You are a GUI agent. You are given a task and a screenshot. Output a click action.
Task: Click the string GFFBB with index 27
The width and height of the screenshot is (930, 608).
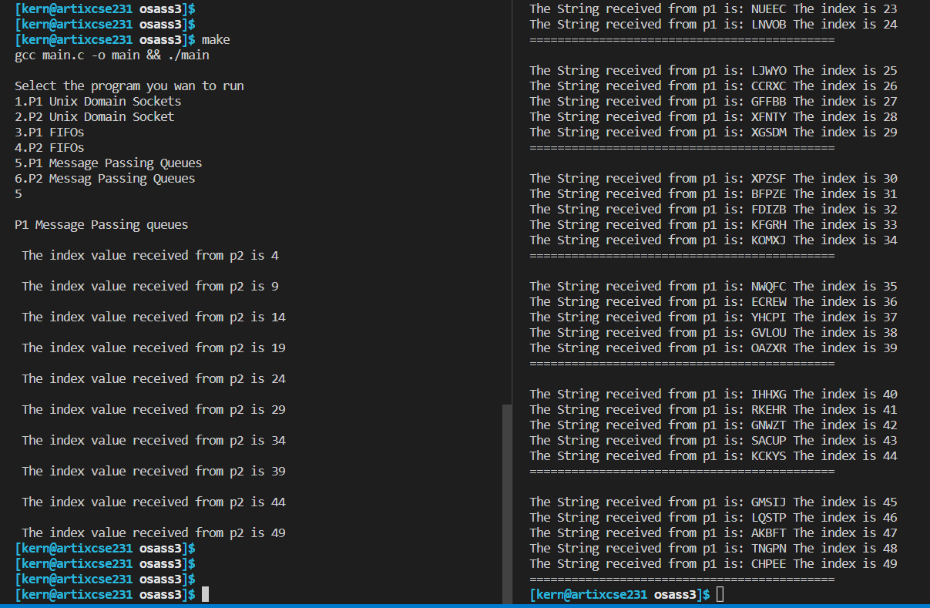click(x=769, y=101)
